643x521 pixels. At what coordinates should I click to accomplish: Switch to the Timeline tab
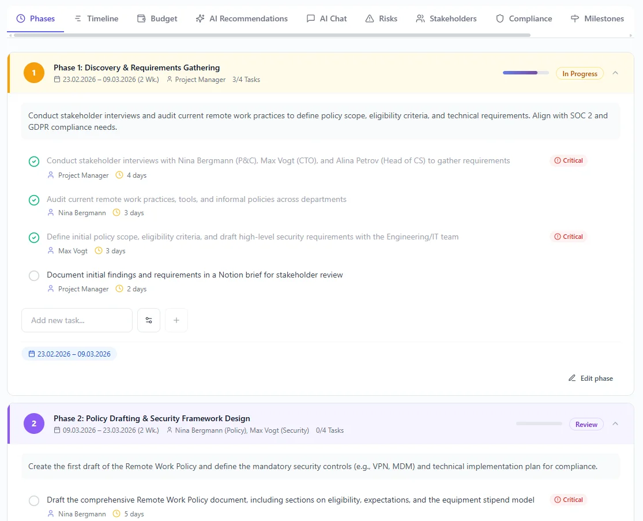[x=96, y=18]
